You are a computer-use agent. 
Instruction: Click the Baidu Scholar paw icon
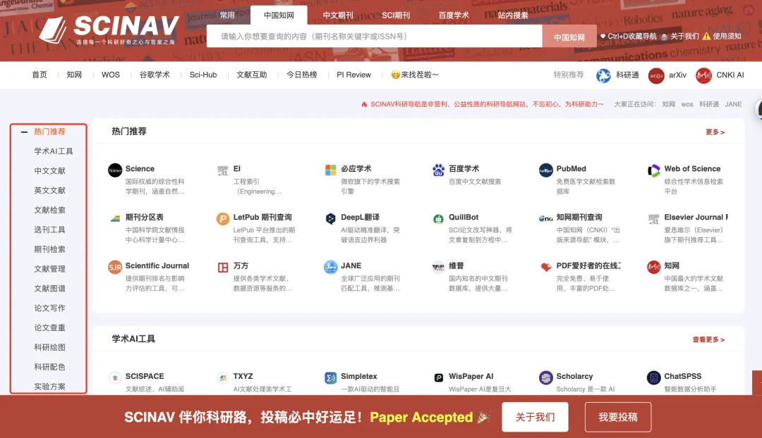coord(438,170)
